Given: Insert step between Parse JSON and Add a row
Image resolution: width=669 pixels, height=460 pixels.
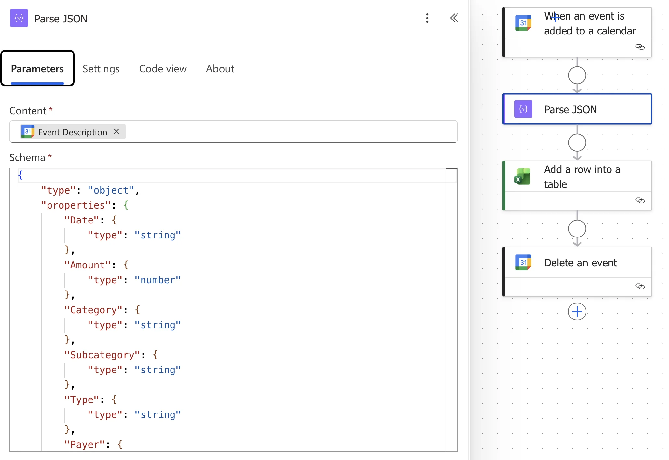Looking at the screenshot, I should pos(577,143).
